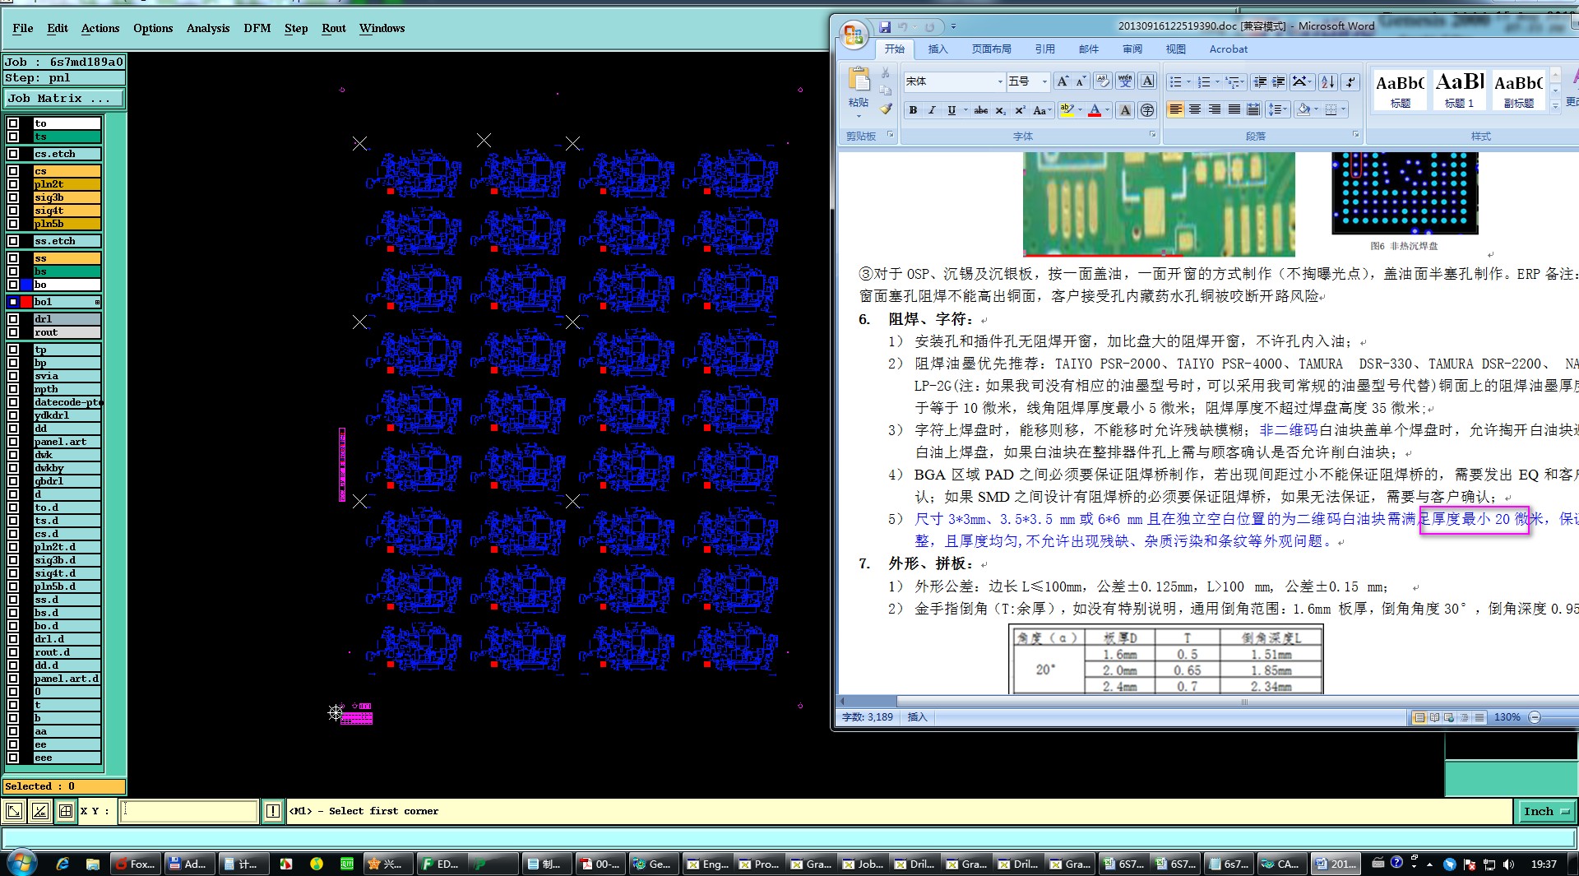The image size is (1579, 876).
Task: Click the zoom-area icon beside X Y field
Action: pos(15,811)
